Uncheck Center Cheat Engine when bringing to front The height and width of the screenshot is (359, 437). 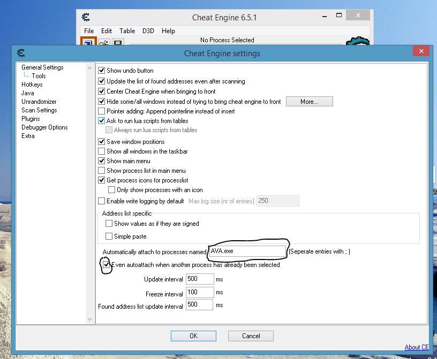coord(101,91)
